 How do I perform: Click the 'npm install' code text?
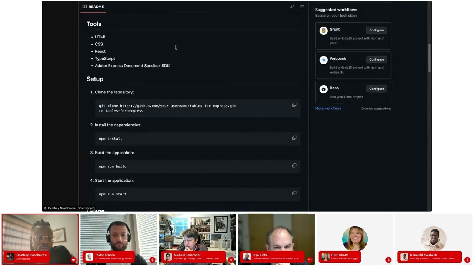pyautogui.click(x=110, y=139)
